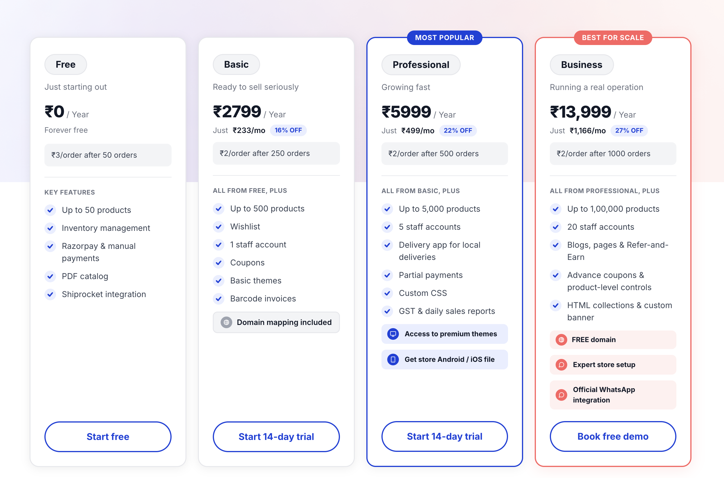This screenshot has width=724, height=478.
Task: Toggle the checkmark beside Inventory management
Action: (50, 228)
